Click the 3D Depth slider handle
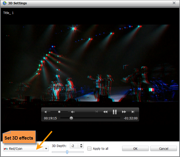The image size is (180, 157). [67, 152]
